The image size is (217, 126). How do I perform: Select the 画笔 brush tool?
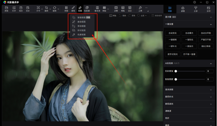tap(73, 9)
